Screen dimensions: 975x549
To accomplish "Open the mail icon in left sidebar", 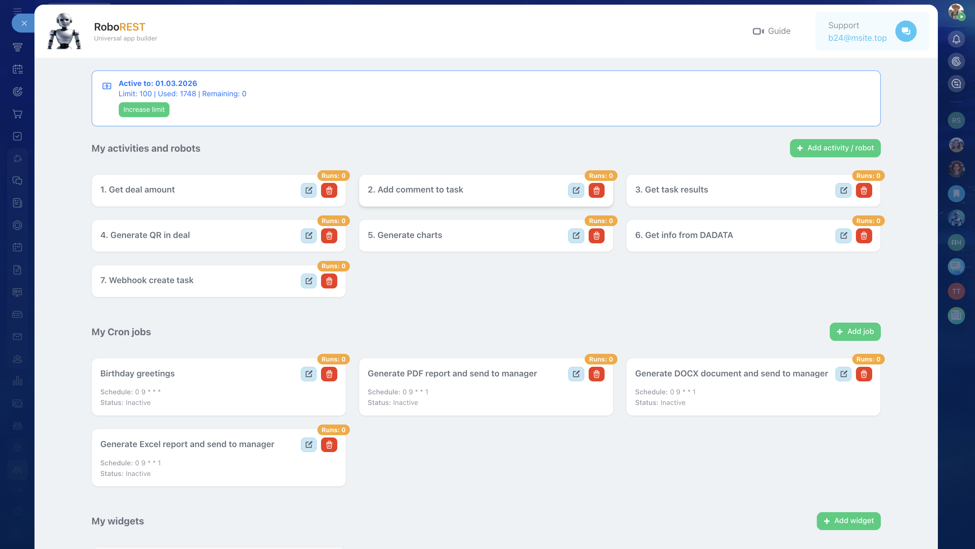I will click(x=17, y=337).
